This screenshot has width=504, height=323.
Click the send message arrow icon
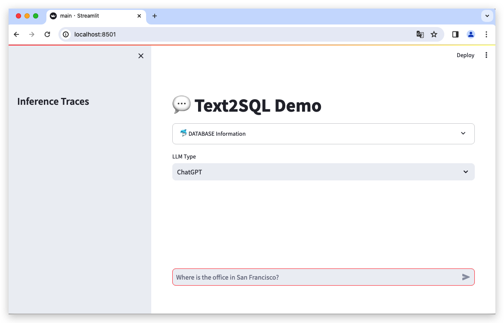click(x=466, y=277)
